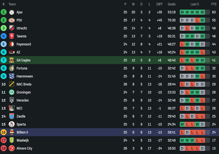
Task: Click the Feyenoord team logo
Action: [x=12, y=44]
